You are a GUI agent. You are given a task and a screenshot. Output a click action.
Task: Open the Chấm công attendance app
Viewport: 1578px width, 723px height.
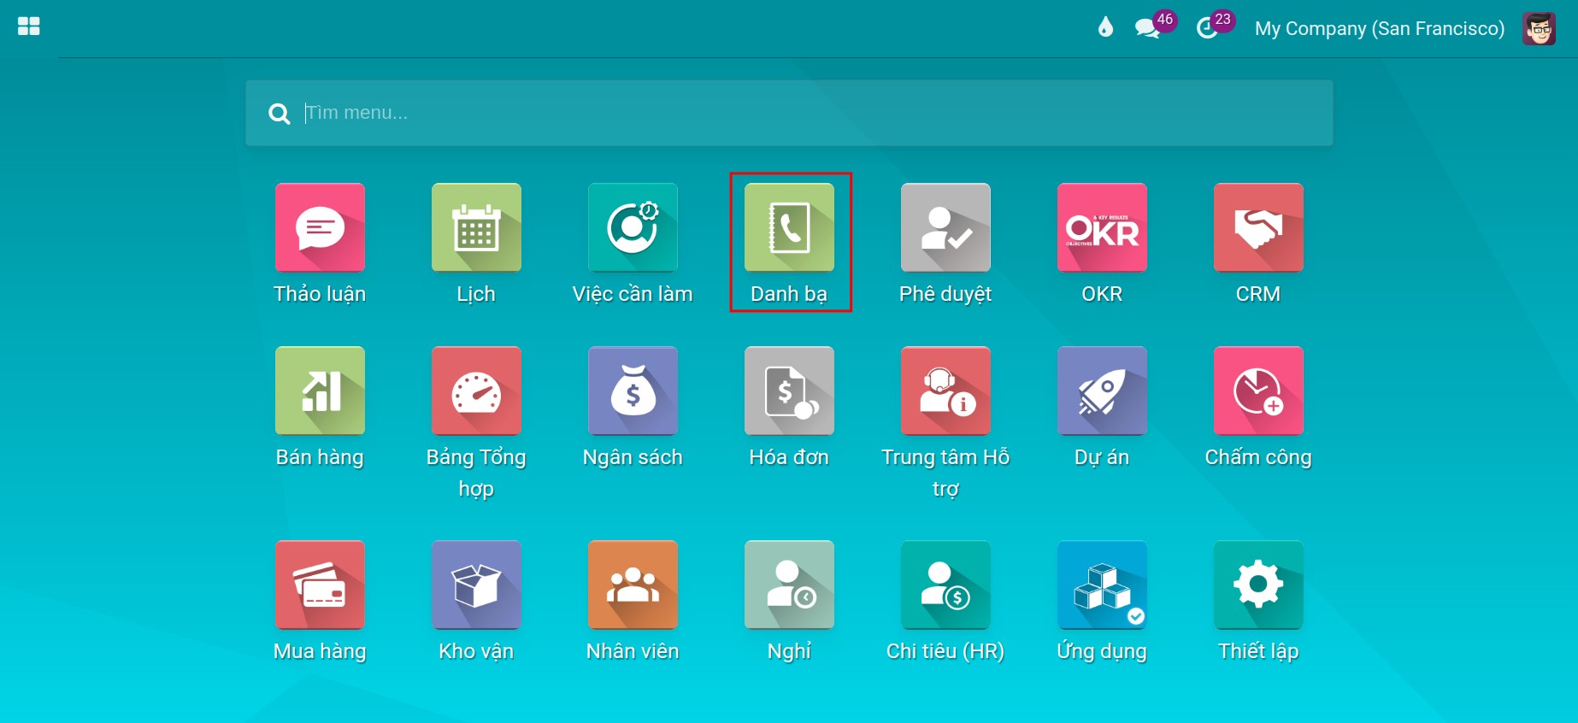point(1258,391)
